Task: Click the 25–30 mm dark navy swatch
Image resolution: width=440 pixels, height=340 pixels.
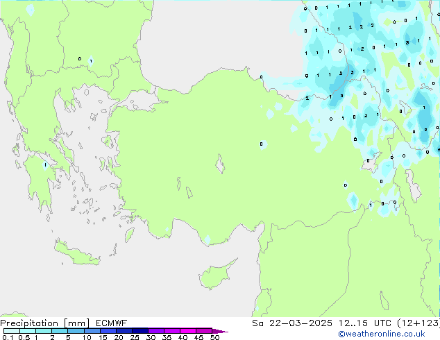Action: (139, 331)
